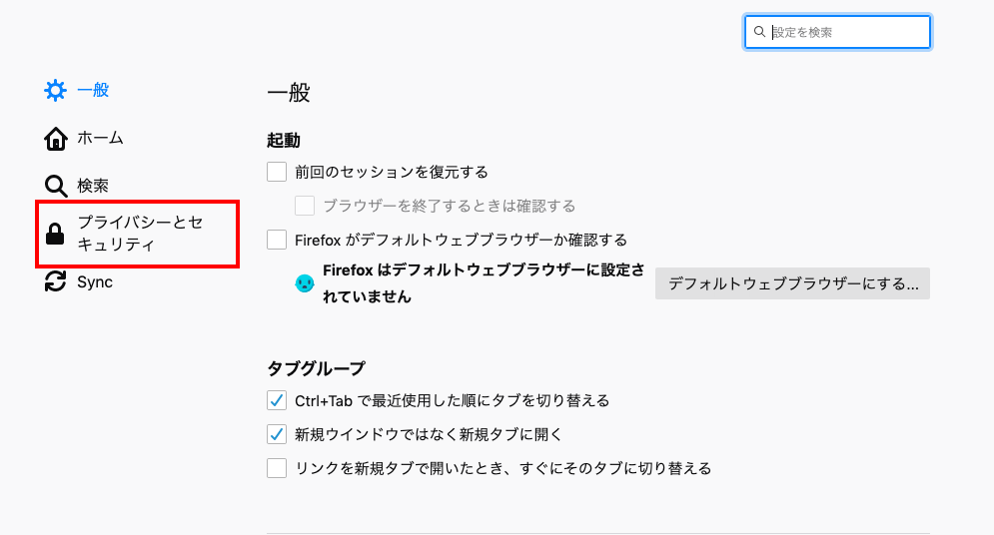This screenshot has height=535, width=994.
Task: Toggle ブラウザーを終了するときは確認する checkbox
Action: 305,206
